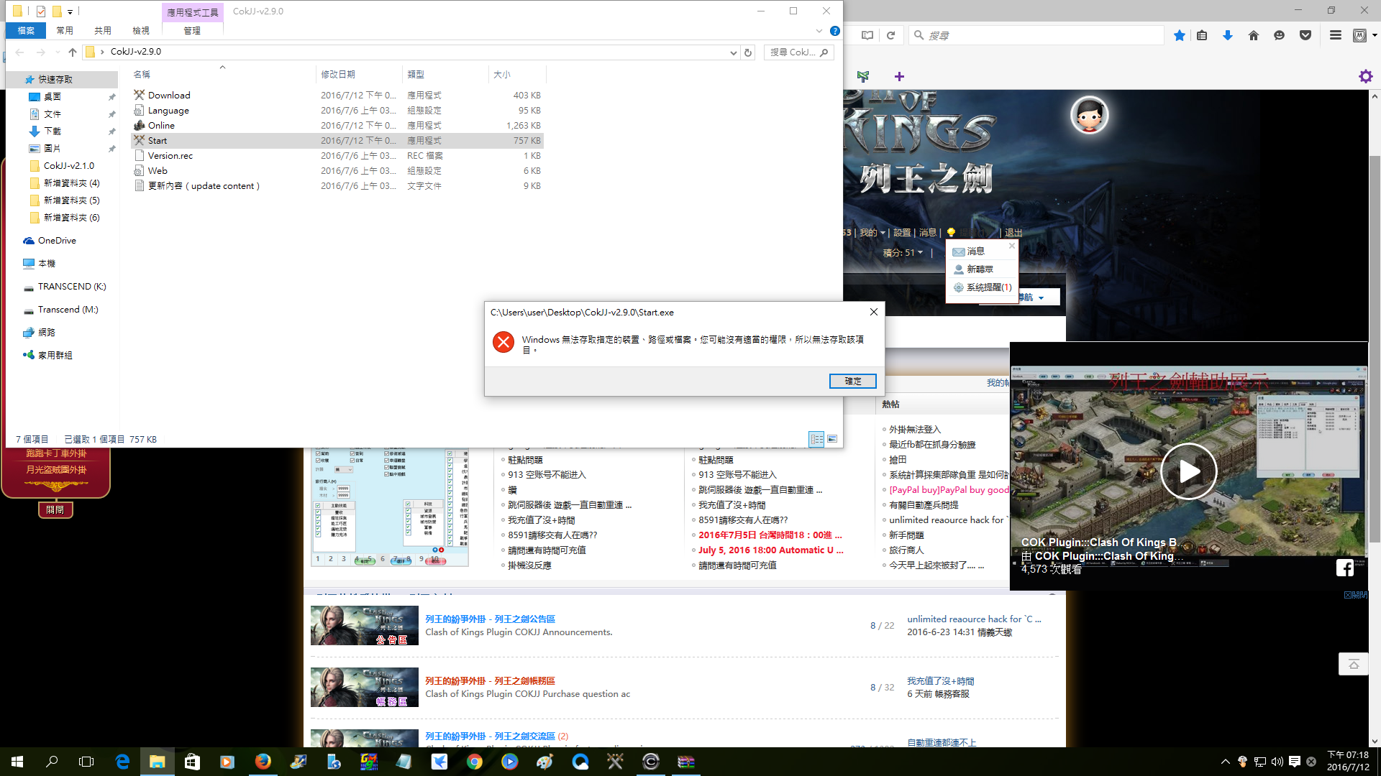Go to Firefox home page icon
Screen dimensions: 1381x776
tap(1254, 35)
